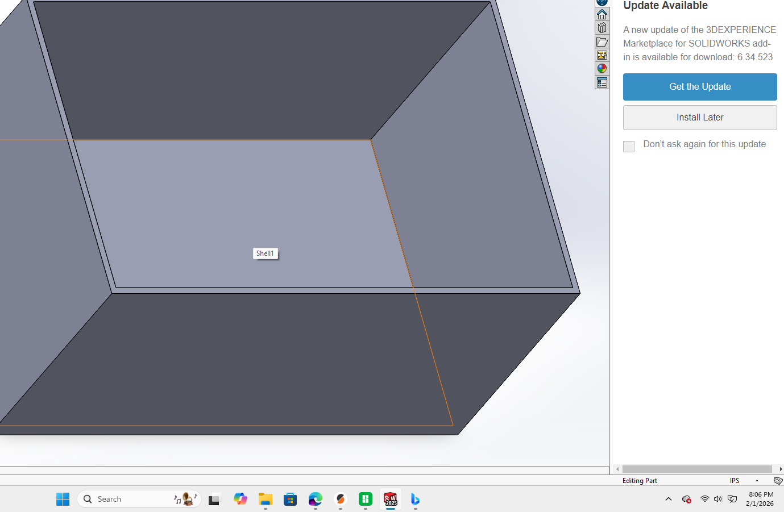Check Don't ask again for this update
Screen dimensions: 784x512
pos(629,147)
